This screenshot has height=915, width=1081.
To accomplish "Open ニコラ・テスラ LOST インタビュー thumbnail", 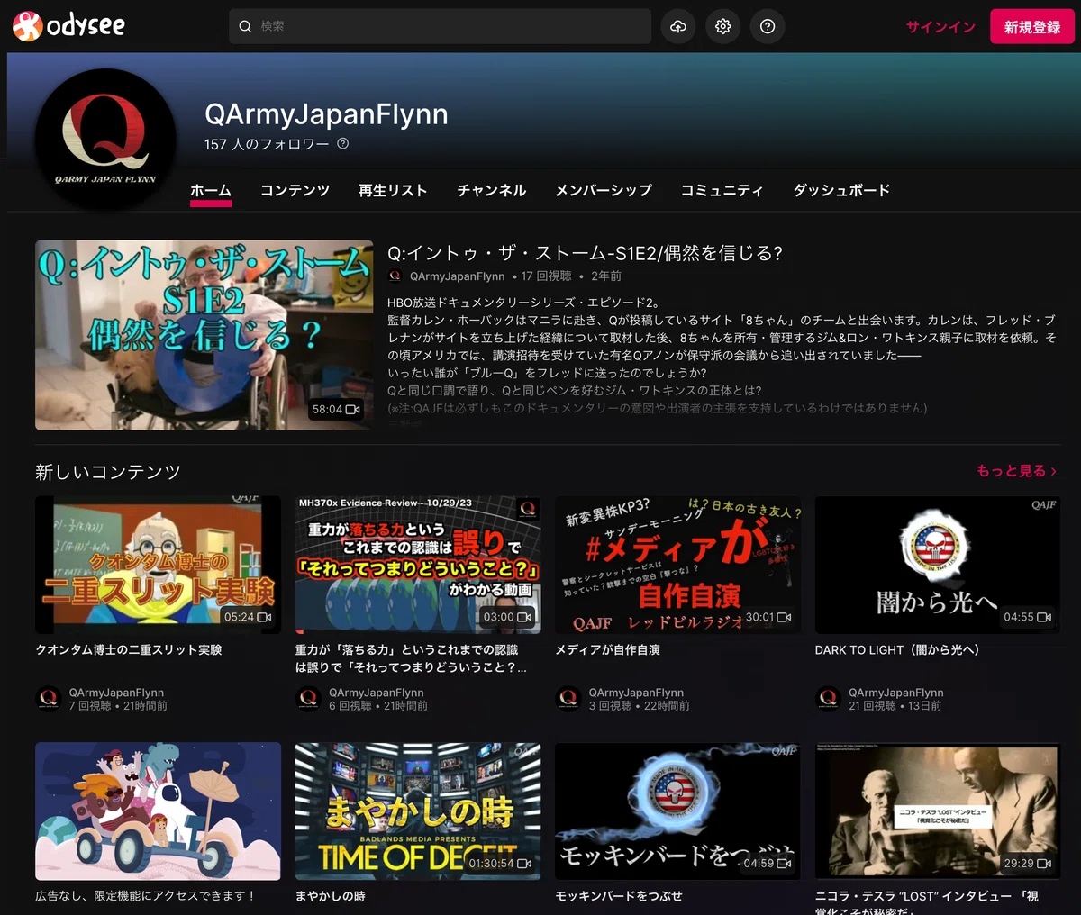I will pos(938,811).
